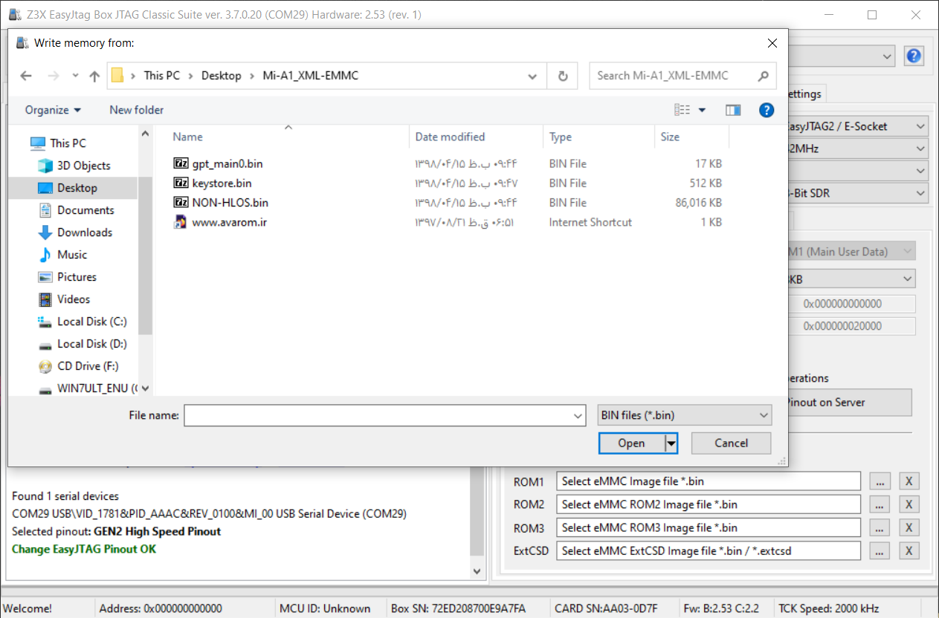Viewport: 939px width, 618px height.
Task: Open Videos folder in navigation pane
Action: pyautogui.click(x=74, y=299)
